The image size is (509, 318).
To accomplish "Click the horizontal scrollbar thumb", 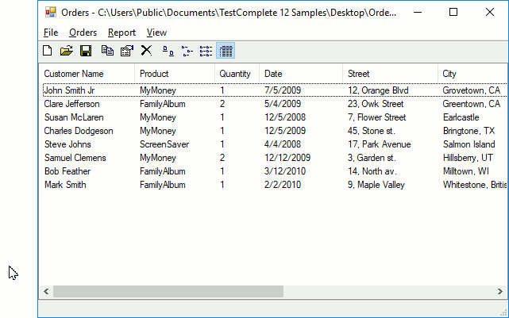I will point(168,292).
